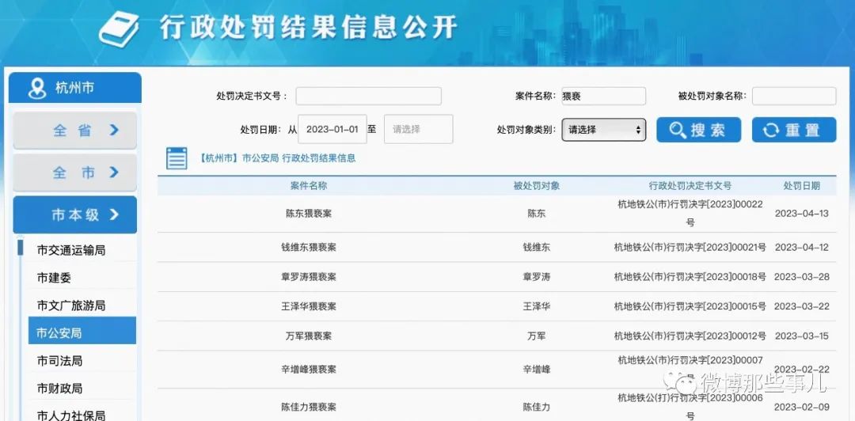
Task: Click the book logo icon in header
Action: click(x=123, y=28)
